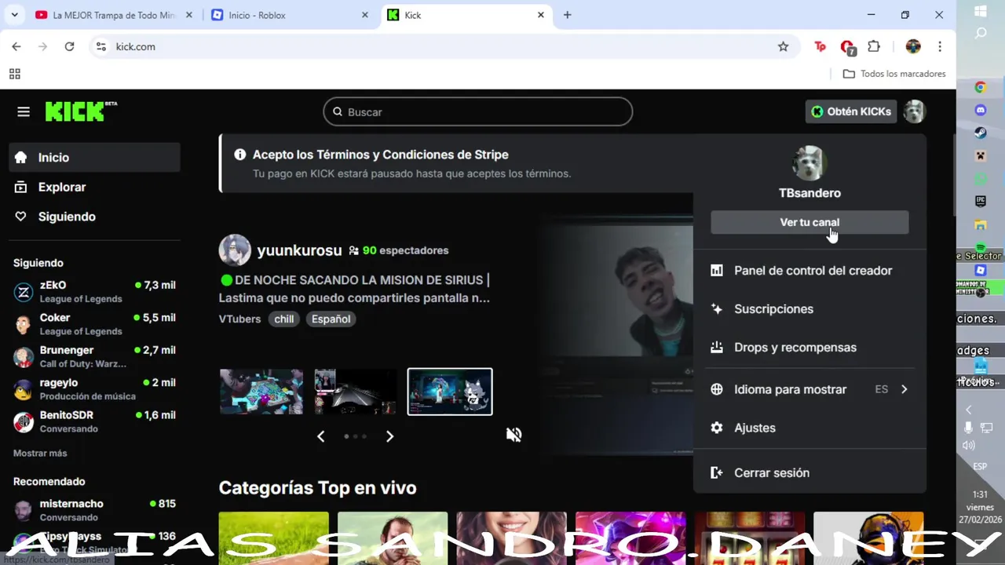Click the site info icon in address bar
The image size is (1005, 565).
pyautogui.click(x=100, y=46)
